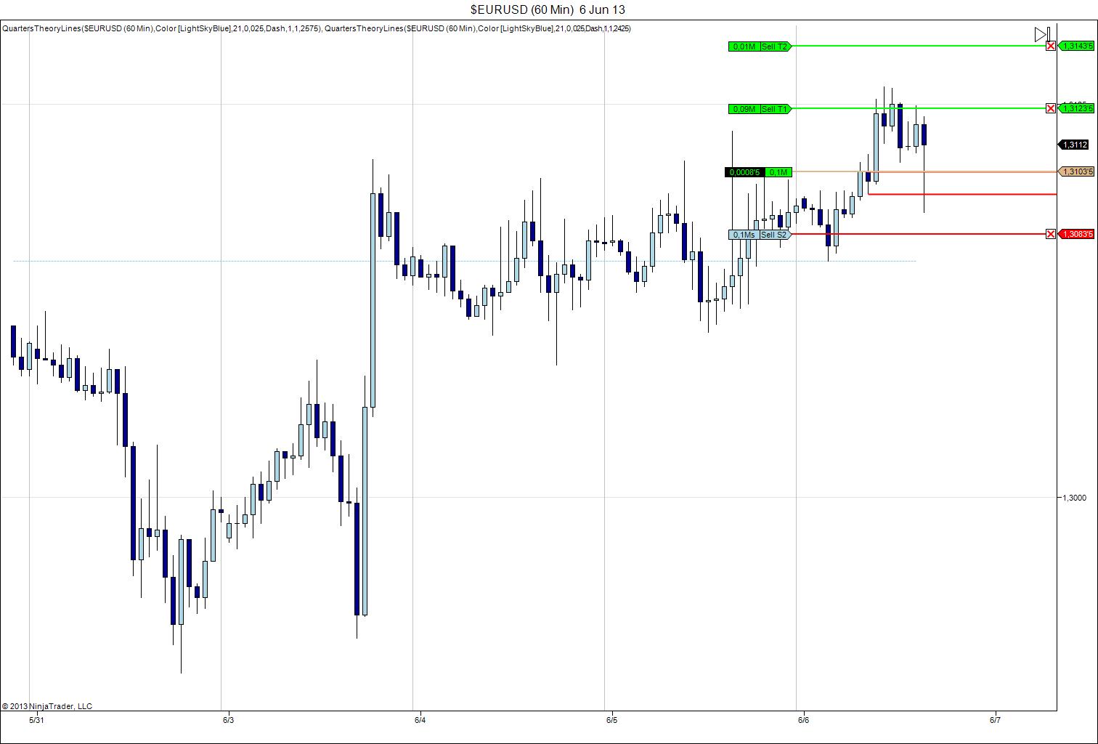Select the short red line below the entry line
This screenshot has height=744, width=1098.
coord(962,195)
